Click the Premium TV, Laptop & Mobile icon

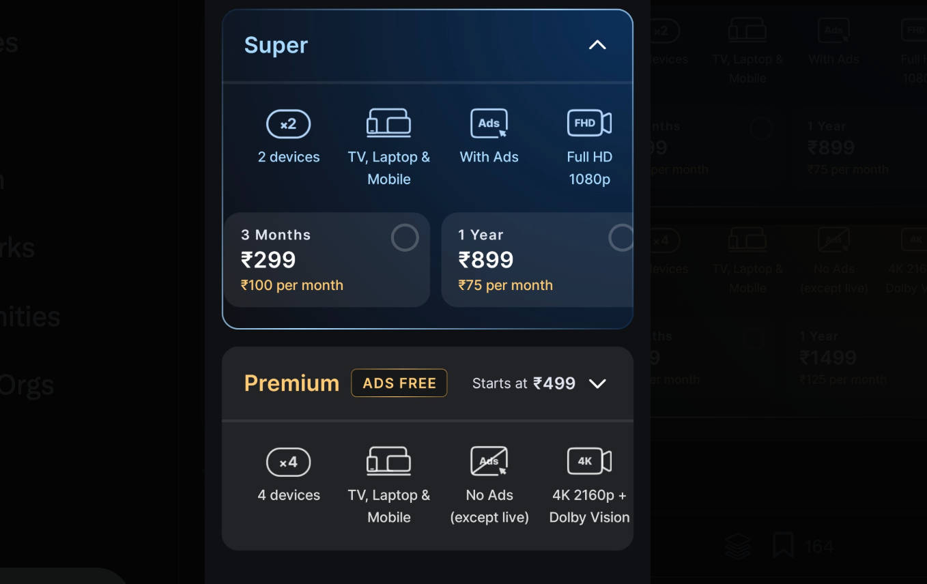tap(388, 461)
